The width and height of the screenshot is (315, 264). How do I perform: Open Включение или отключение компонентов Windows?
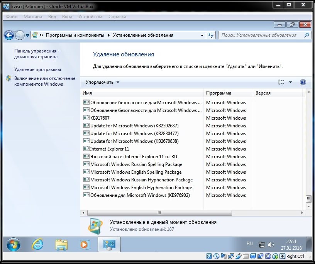click(x=45, y=81)
